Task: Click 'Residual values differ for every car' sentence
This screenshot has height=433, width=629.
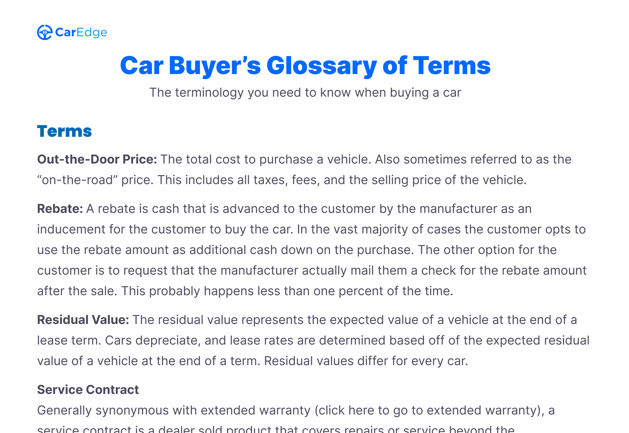Action: click(x=366, y=361)
